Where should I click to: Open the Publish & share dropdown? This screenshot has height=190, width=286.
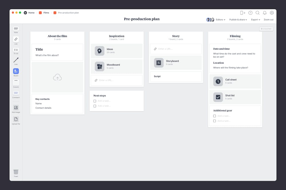(x=238, y=19)
